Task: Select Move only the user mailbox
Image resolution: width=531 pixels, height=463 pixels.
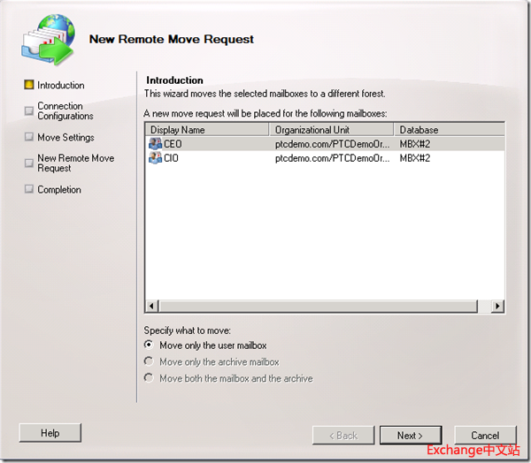Action: (x=150, y=345)
